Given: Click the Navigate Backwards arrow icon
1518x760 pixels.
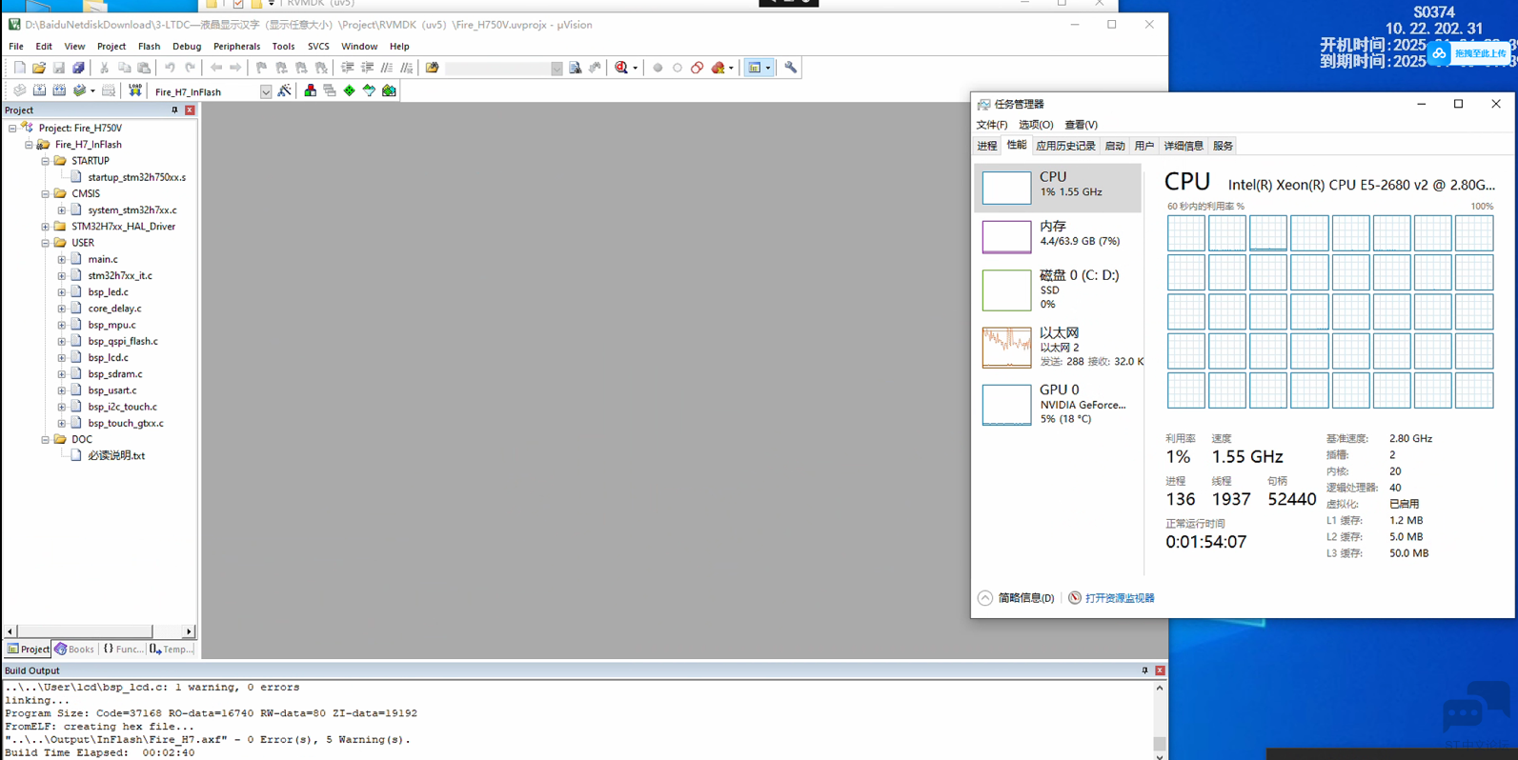Looking at the screenshot, I should click(216, 68).
